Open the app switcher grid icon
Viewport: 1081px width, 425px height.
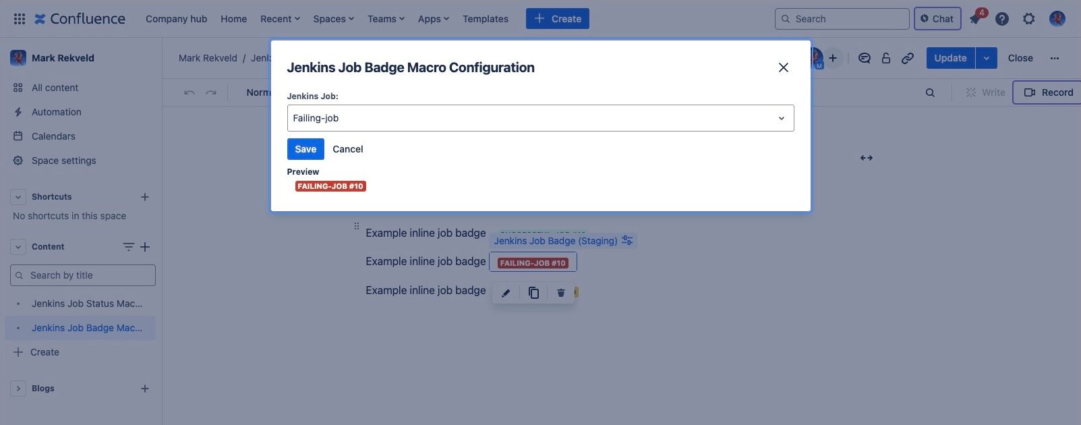(20, 19)
